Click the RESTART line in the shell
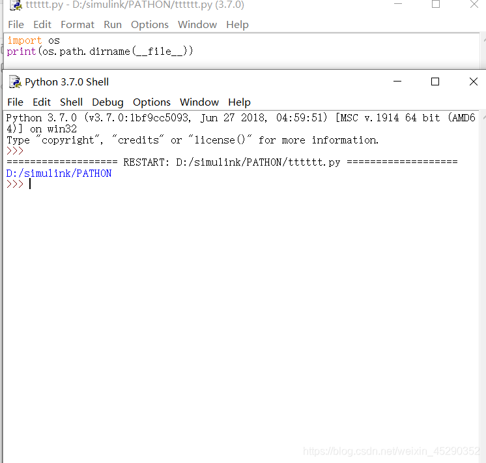The image size is (486, 463). (x=232, y=162)
